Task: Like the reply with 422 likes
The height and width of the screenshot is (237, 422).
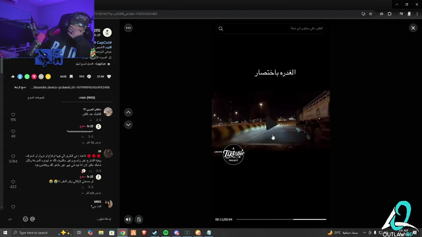Action: 13,182
